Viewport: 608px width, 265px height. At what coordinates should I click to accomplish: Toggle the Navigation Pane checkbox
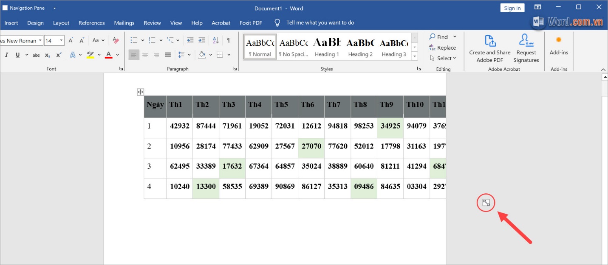pos(5,8)
